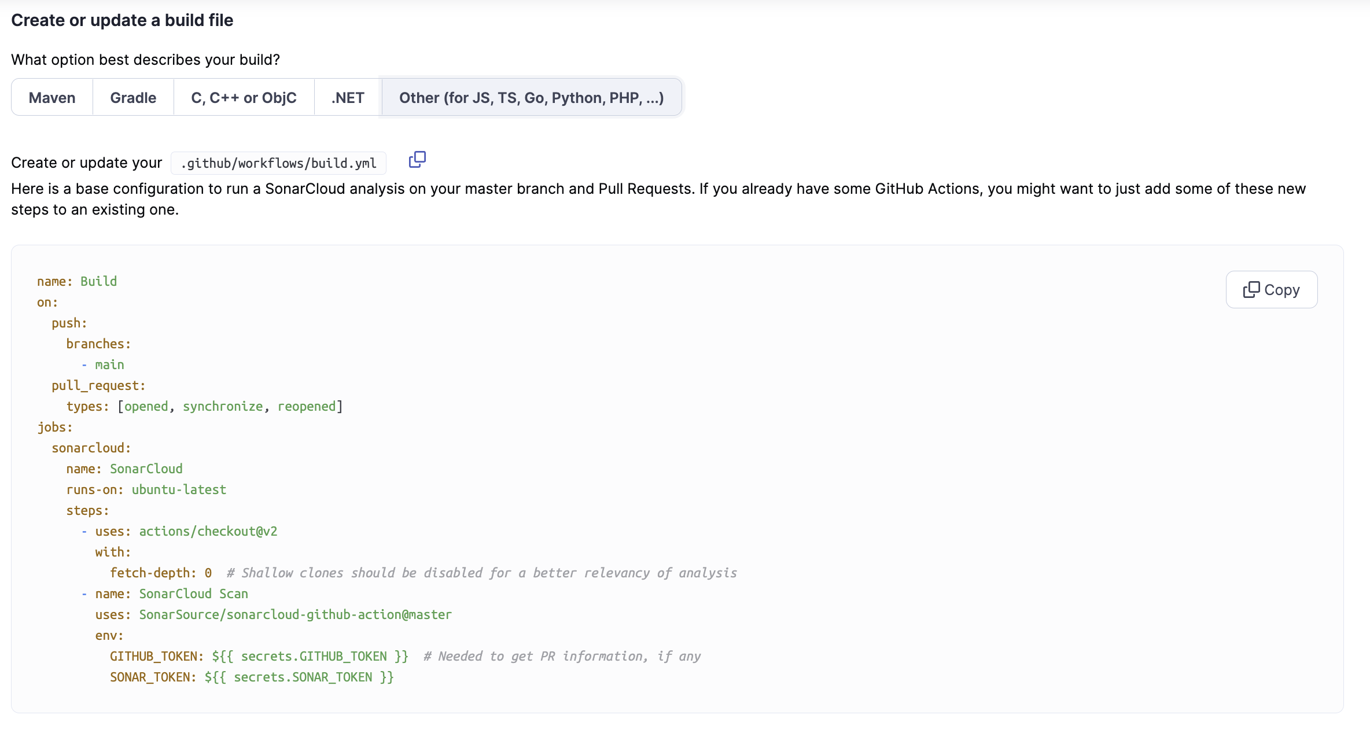
Task: Click the copy icon inside Copy button
Action: tap(1251, 289)
